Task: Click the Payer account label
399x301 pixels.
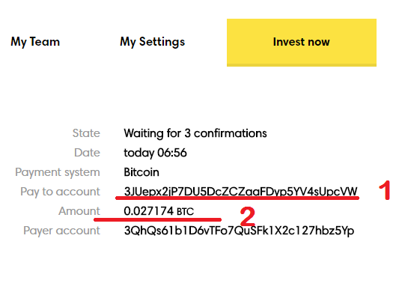Action: click(61, 231)
